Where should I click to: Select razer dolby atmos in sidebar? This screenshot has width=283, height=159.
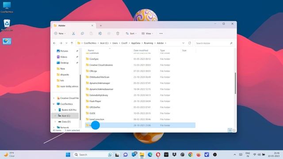coord(67,87)
